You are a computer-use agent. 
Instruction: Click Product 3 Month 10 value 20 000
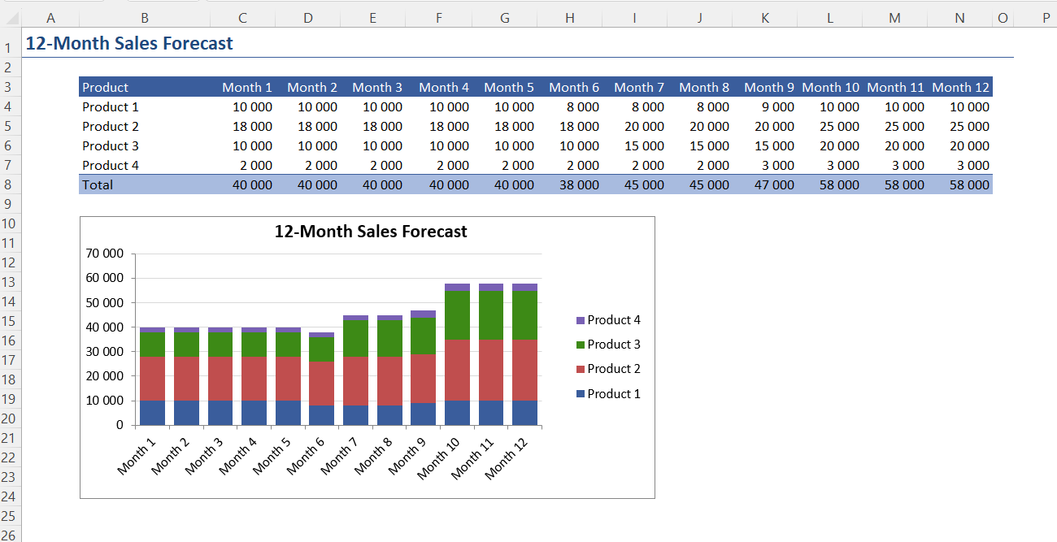coord(830,145)
